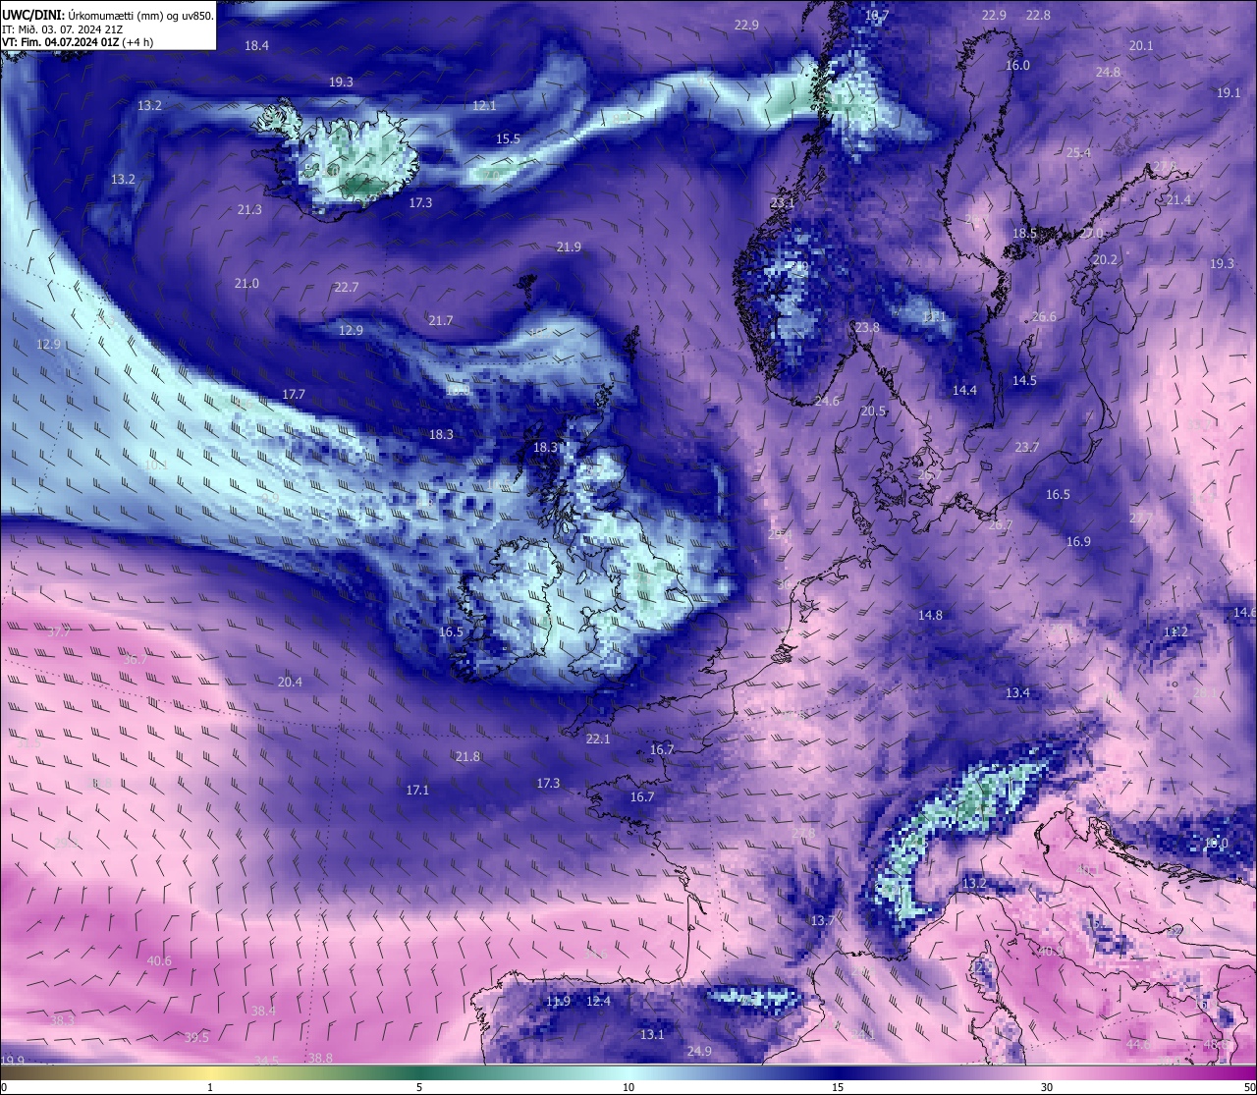This screenshot has height=1095, width=1257.
Task: Click the 20.1 value on the map
Action: click(x=1141, y=45)
